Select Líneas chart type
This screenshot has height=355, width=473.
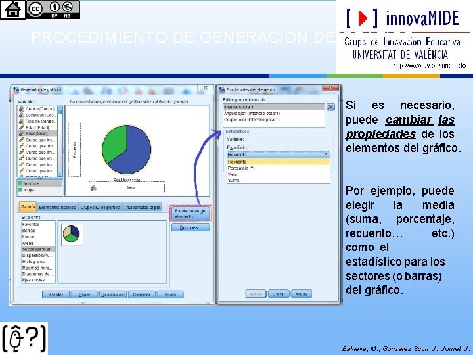tap(38, 237)
